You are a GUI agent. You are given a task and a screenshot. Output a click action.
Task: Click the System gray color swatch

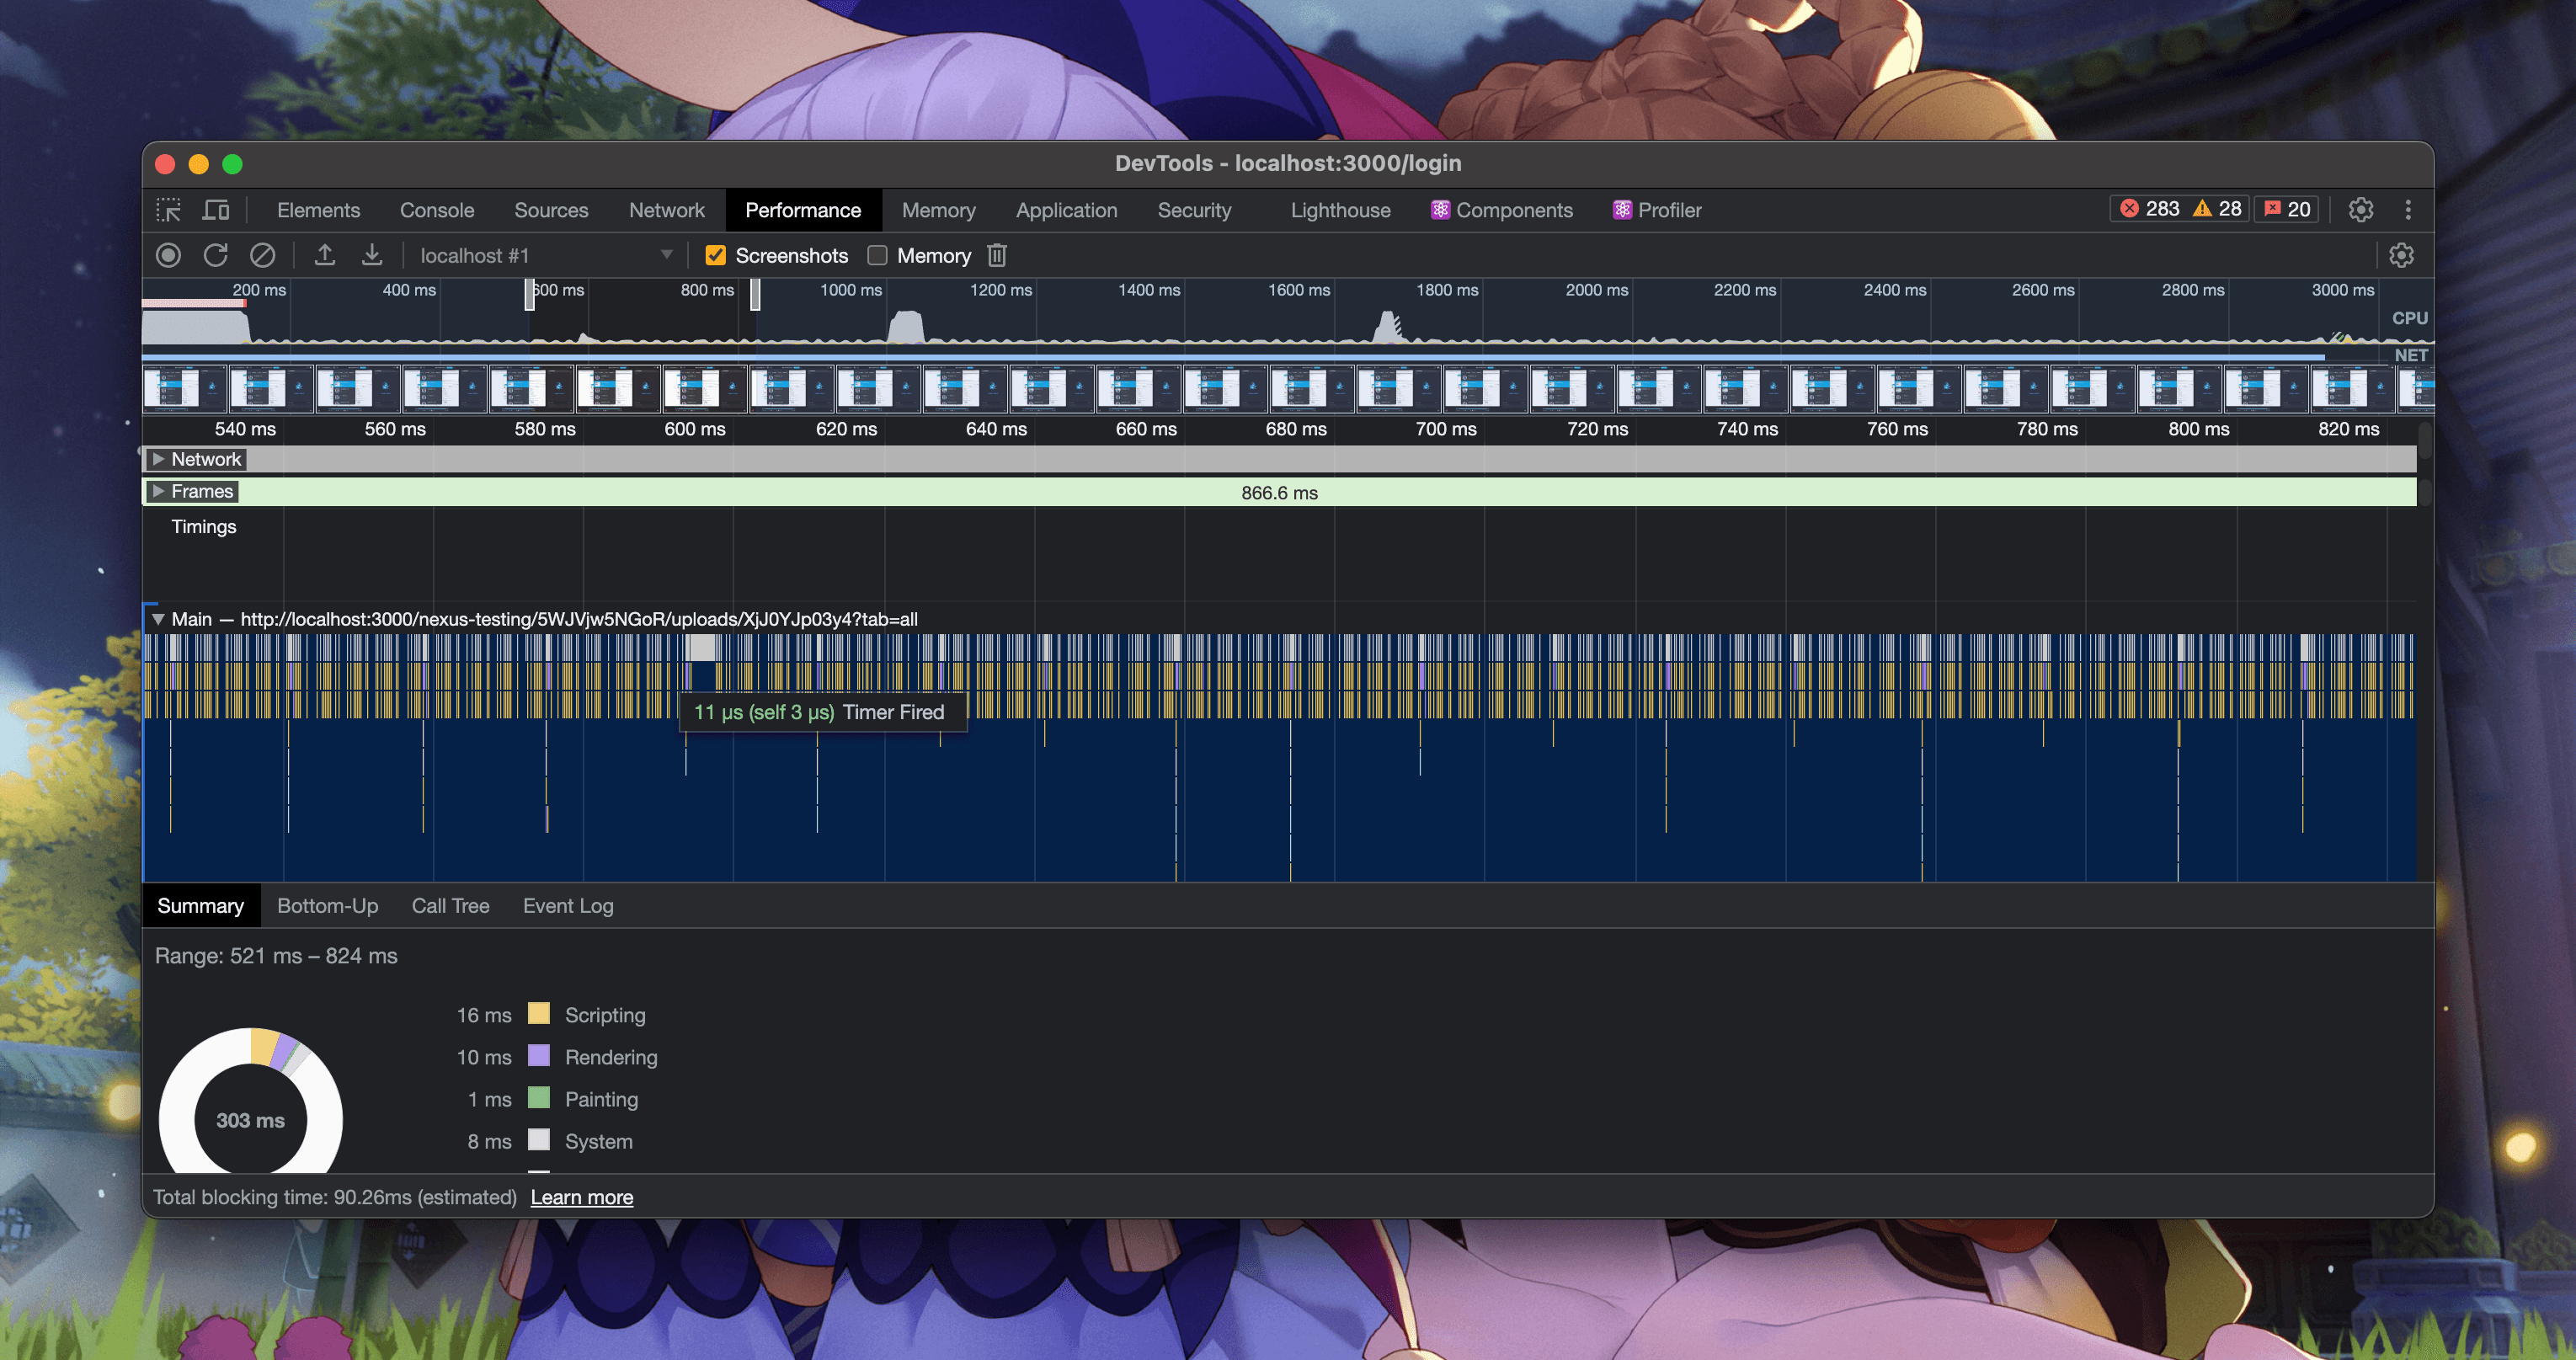pyautogui.click(x=538, y=1139)
